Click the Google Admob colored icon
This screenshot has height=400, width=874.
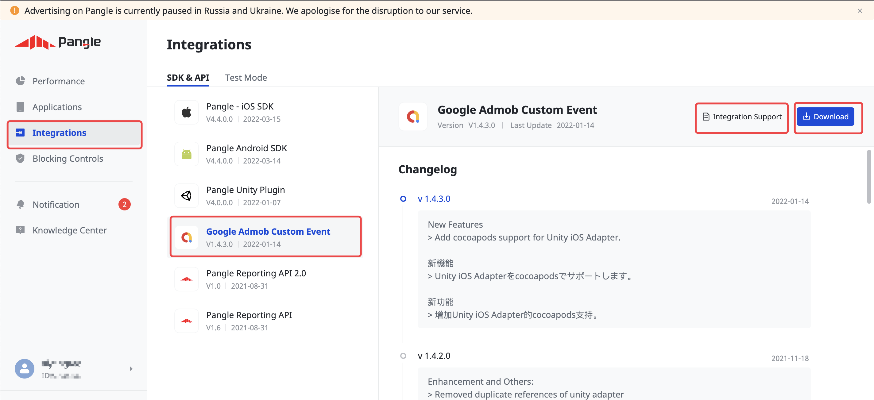point(186,237)
